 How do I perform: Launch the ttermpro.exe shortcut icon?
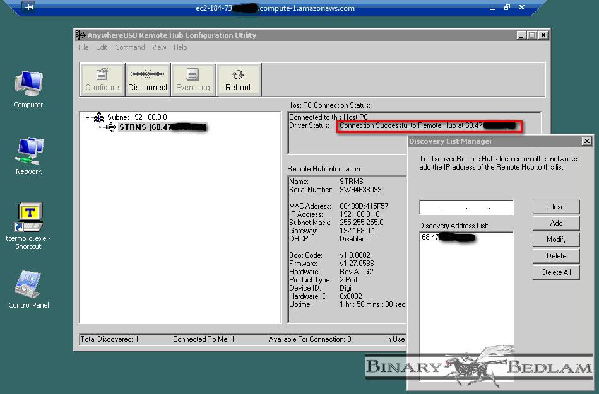28,226
